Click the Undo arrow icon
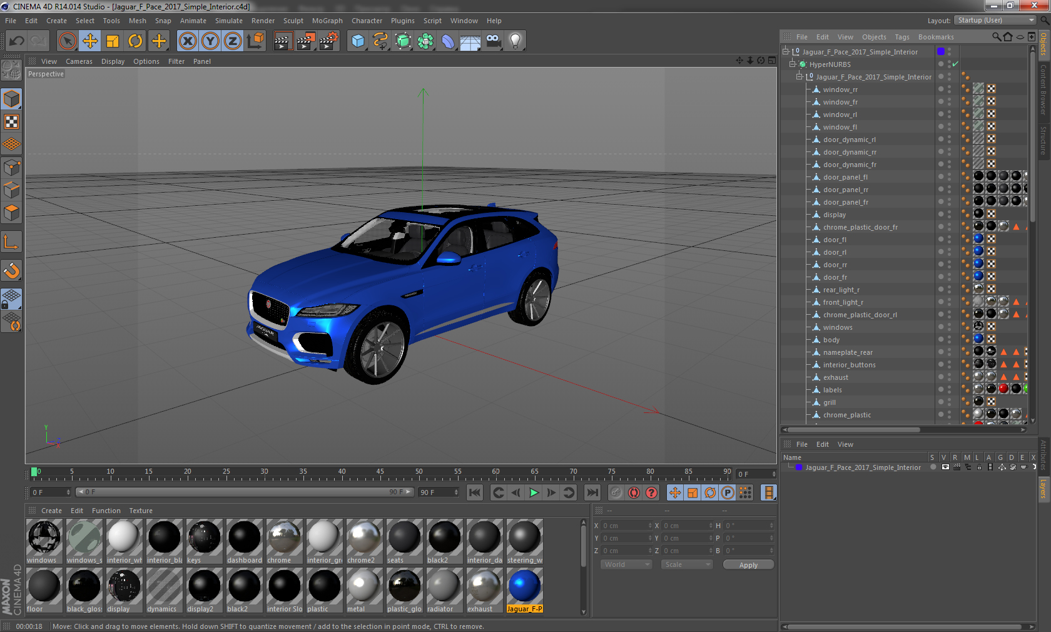The image size is (1051, 632). (x=17, y=41)
